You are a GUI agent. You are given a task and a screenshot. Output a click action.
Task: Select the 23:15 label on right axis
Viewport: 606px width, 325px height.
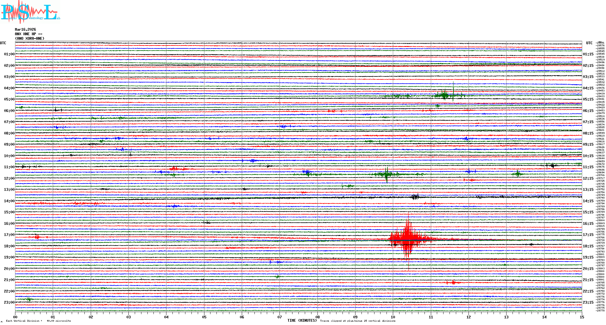click(x=588, y=302)
